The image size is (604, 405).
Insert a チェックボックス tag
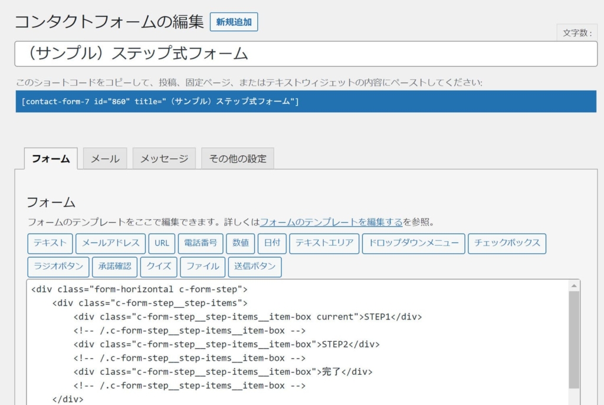click(x=507, y=243)
